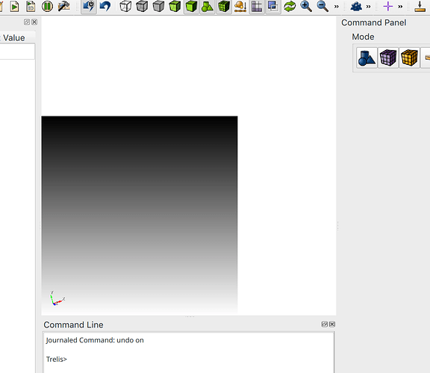
Task: Click the zoom out magnifier icon
Action: 322,6
